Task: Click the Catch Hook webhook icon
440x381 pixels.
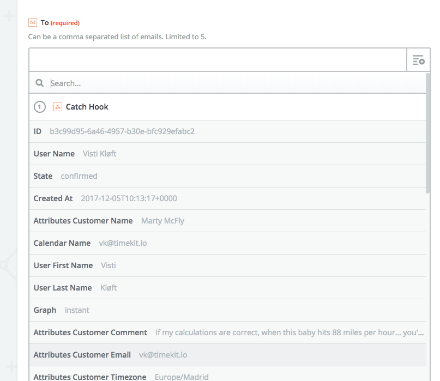Action: pyautogui.click(x=58, y=107)
